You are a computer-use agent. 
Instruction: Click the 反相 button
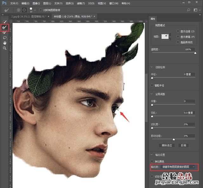tap(183, 145)
